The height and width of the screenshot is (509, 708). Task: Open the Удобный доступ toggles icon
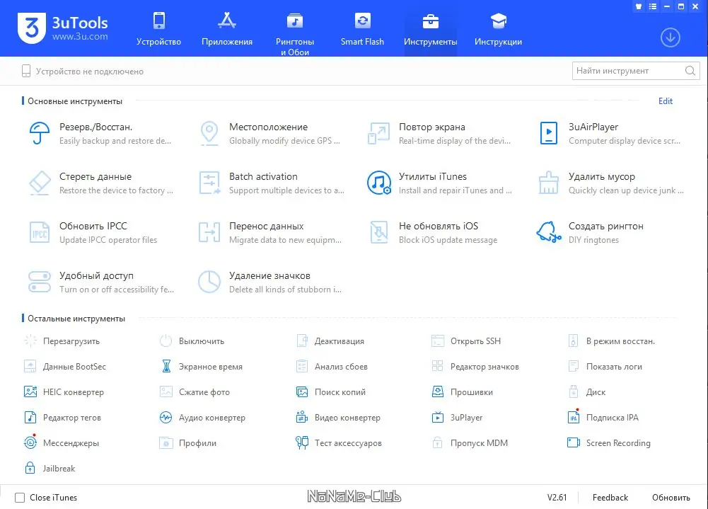point(40,282)
